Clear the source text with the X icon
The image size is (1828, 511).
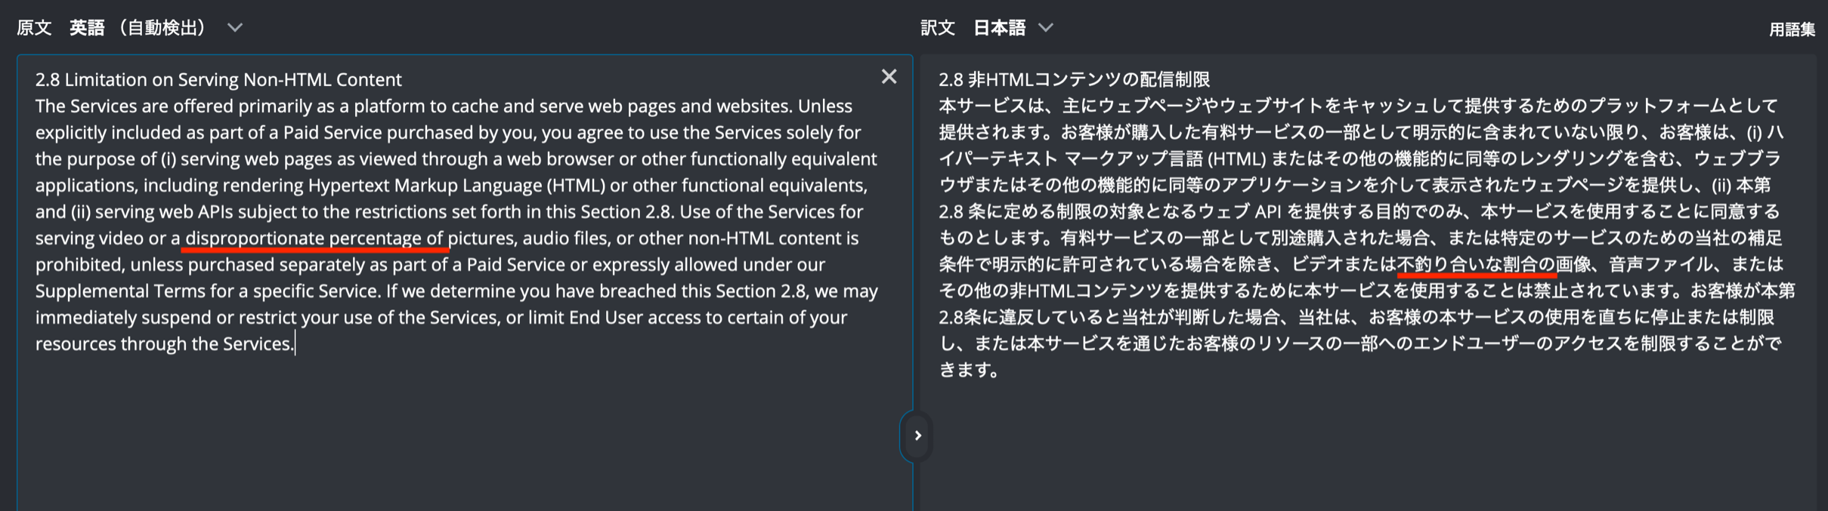(x=889, y=77)
